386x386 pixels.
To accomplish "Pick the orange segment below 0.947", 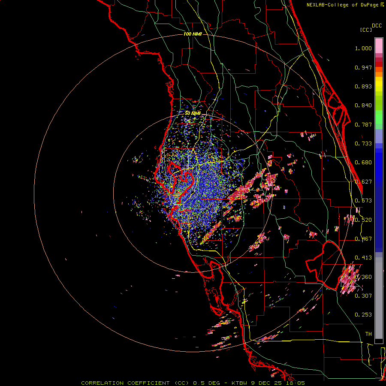I will pyautogui.click(x=379, y=74).
